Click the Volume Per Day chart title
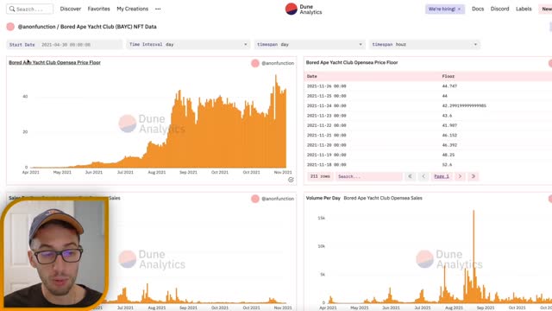Viewport: 552px width, 311px height. tap(323, 198)
